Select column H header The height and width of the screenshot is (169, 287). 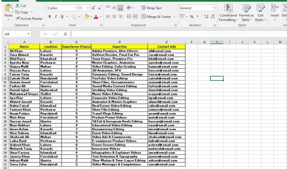217,42
